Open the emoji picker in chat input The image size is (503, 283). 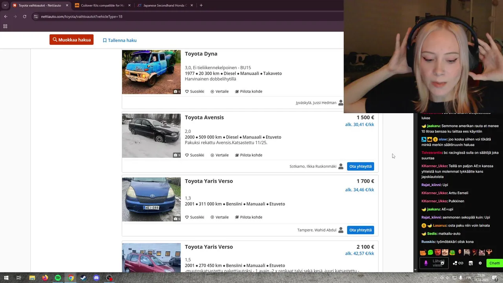tap(442, 263)
